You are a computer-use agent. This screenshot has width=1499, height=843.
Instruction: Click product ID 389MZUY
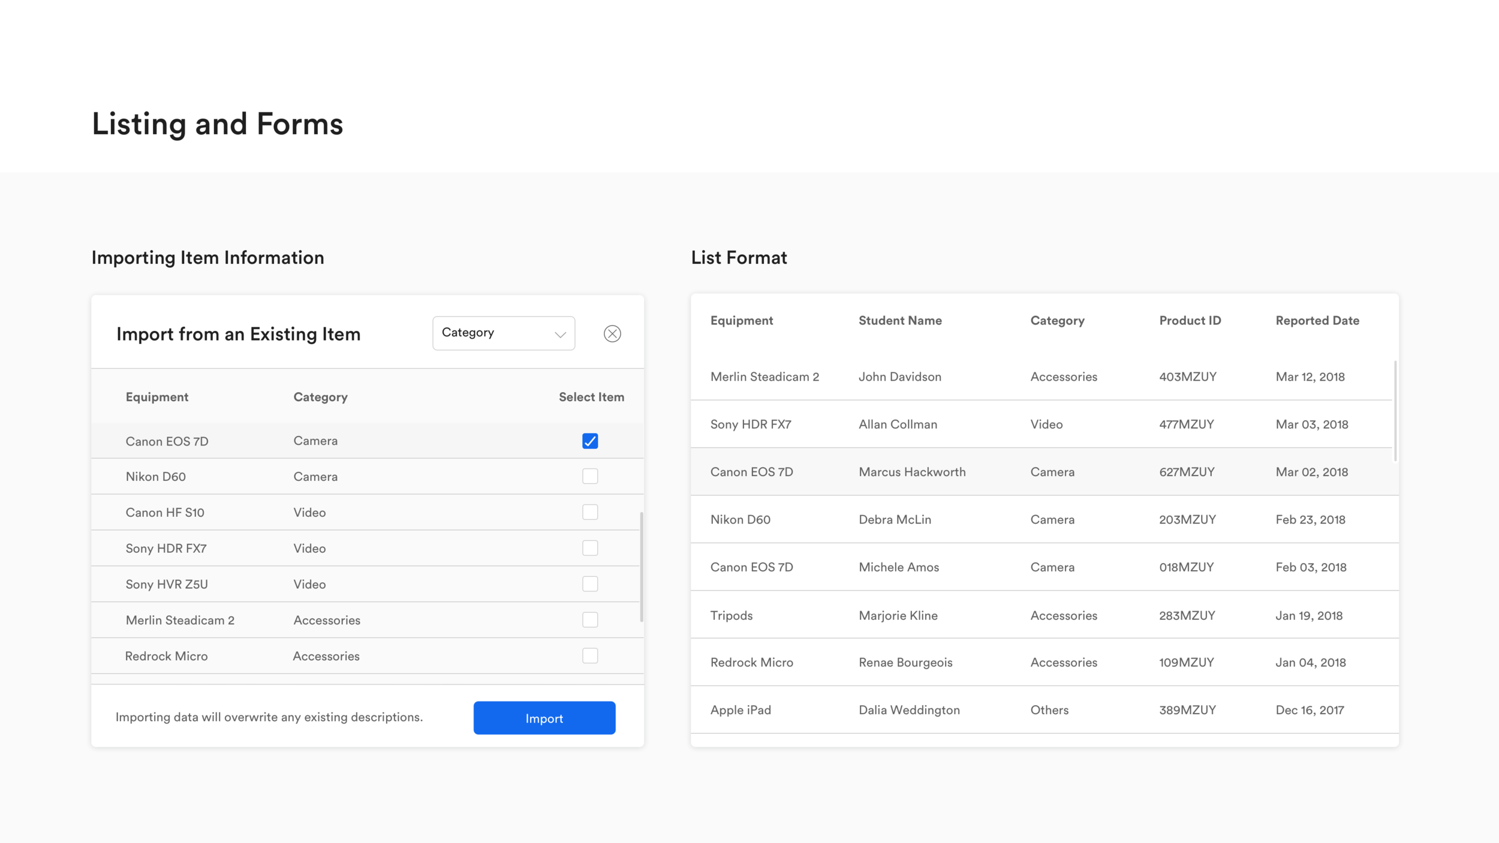pyautogui.click(x=1187, y=710)
